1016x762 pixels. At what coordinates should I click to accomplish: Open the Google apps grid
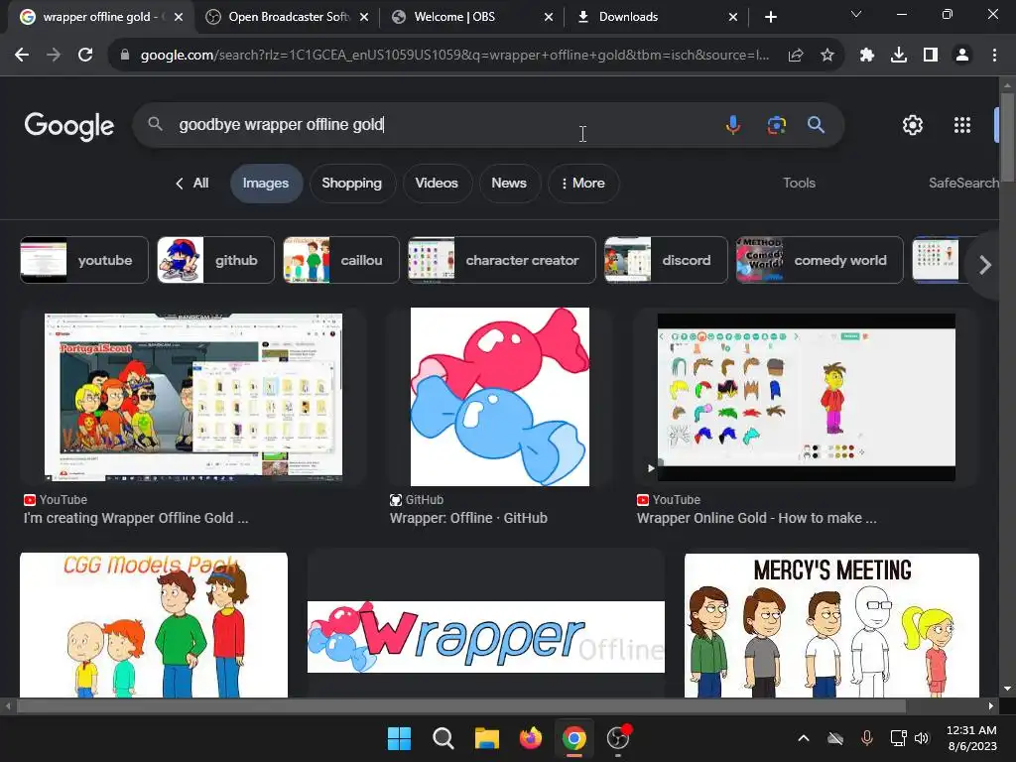pyautogui.click(x=962, y=125)
